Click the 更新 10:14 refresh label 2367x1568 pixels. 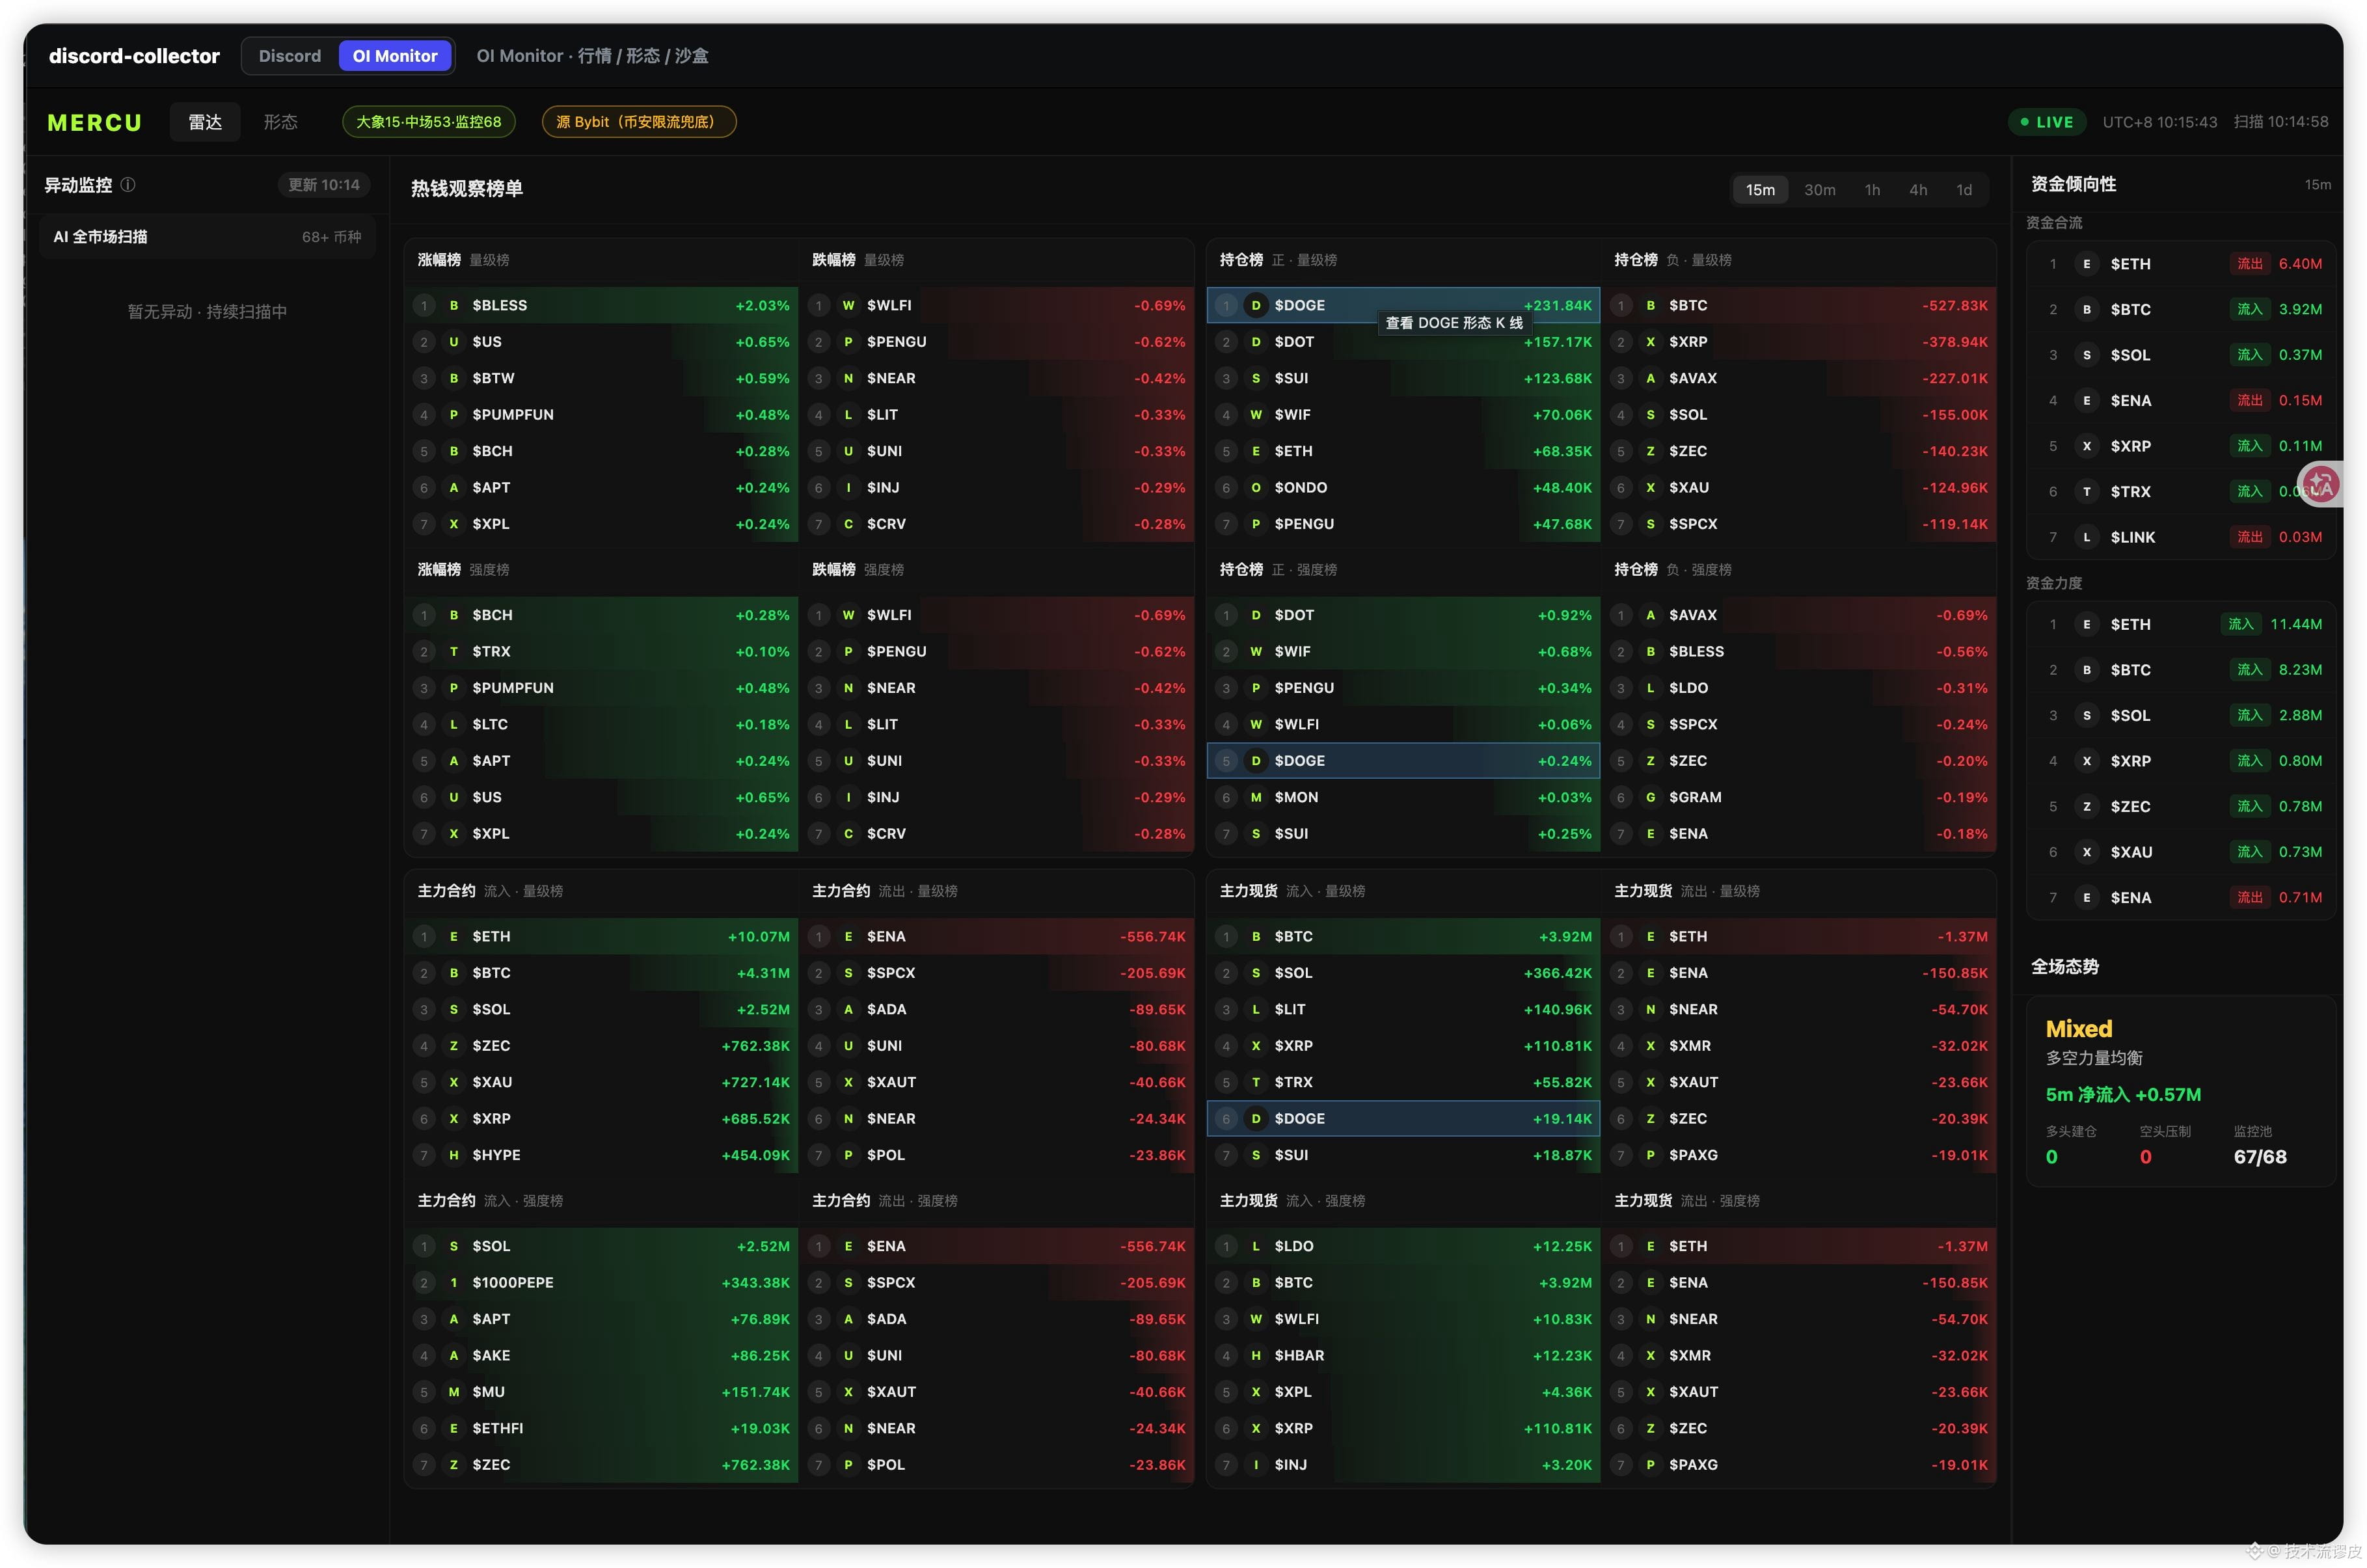point(324,185)
